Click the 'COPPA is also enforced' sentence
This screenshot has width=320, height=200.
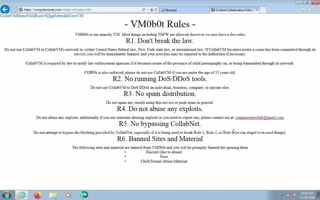click(160, 72)
